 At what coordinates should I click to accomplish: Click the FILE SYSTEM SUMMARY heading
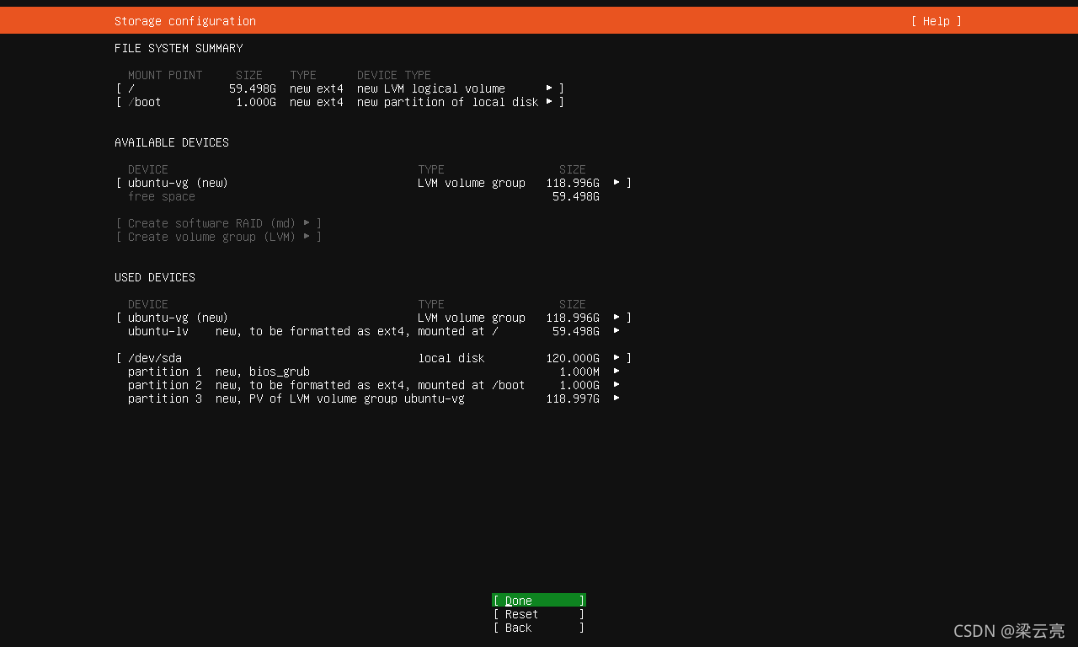point(179,48)
